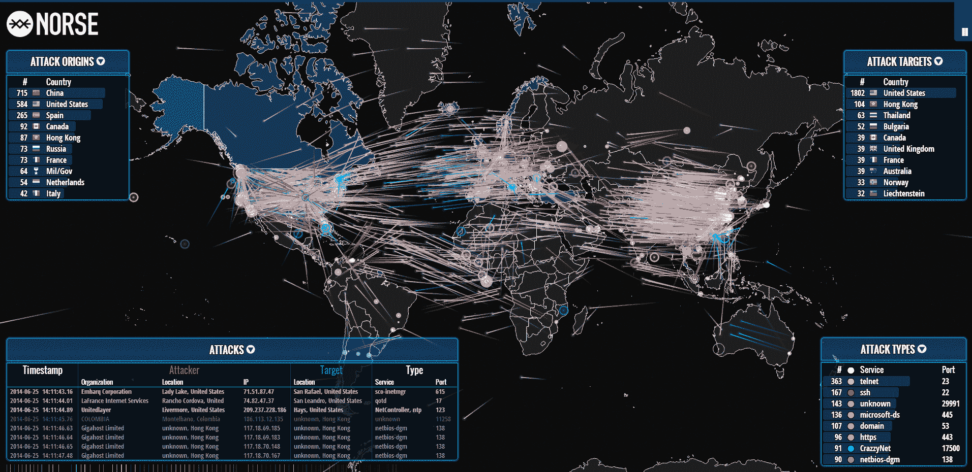
Task: Toggle the netbios-dgm service color dot
Action: pyautogui.click(x=850, y=460)
